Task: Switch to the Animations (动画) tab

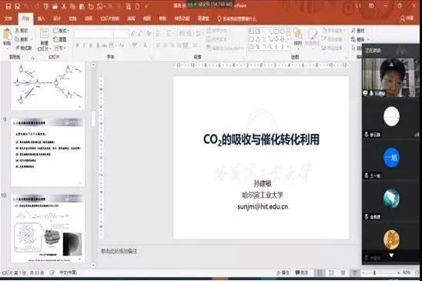Action: tap(89, 18)
